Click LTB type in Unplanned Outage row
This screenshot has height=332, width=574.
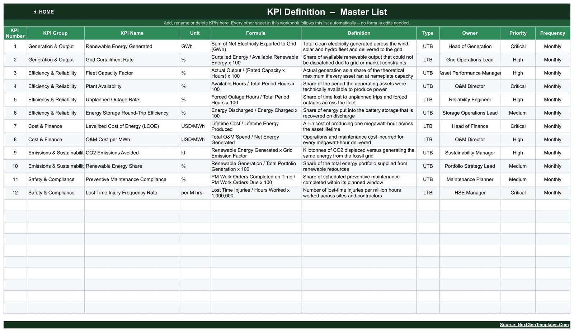point(428,100)
